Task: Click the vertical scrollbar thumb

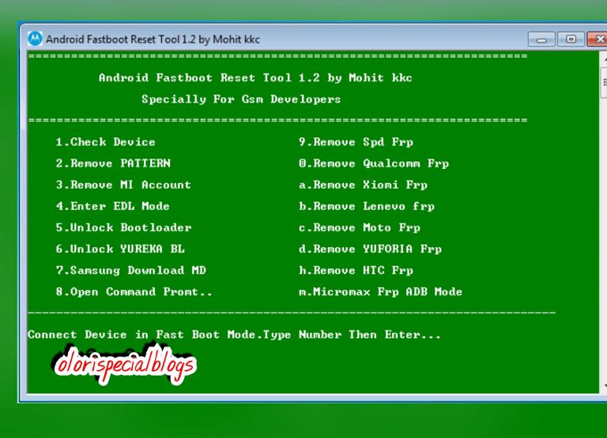Action: [x=604, y=82]
